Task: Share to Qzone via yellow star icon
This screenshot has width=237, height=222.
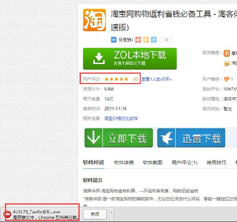Action: click(x=146, y=40)
